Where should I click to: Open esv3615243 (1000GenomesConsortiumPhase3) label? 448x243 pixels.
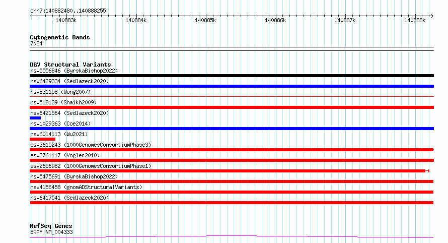pyautogui.click(x=91, y=145)
